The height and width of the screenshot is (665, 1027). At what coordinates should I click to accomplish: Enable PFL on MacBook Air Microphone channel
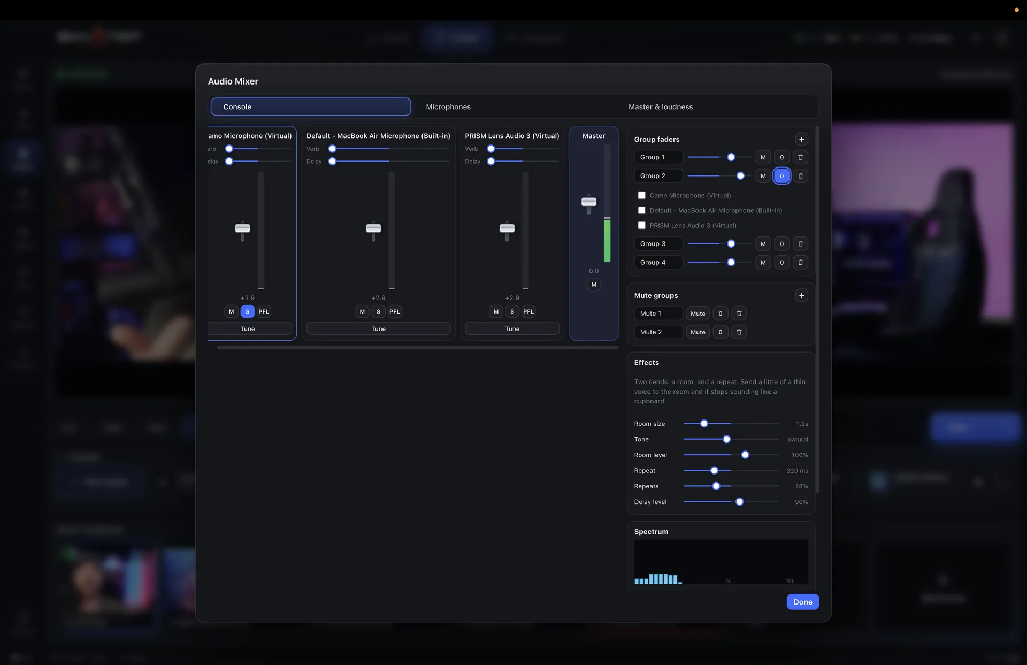click(395, 311)
